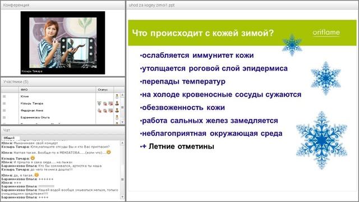
Task: Click the Статус column header
Action: 104,90
